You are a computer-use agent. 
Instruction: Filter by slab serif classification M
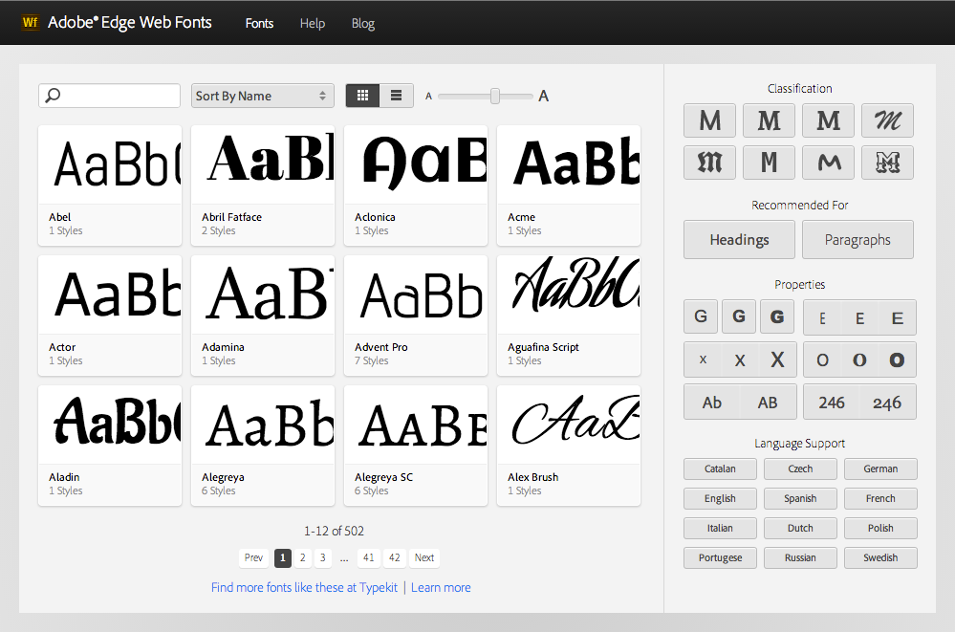click(x=828, y=120)
